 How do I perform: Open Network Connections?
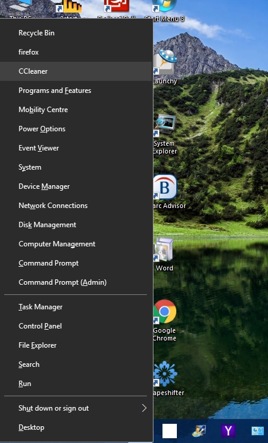(x=76, y=206)
